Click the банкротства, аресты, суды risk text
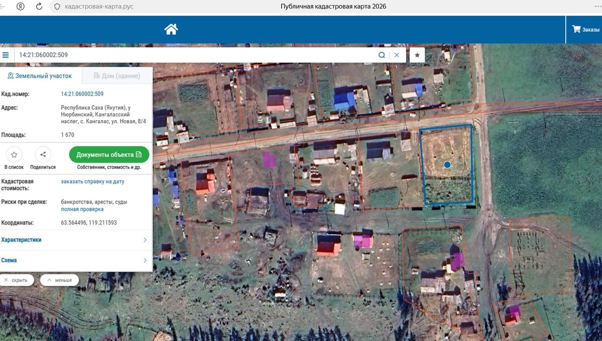 click(94, 202)
